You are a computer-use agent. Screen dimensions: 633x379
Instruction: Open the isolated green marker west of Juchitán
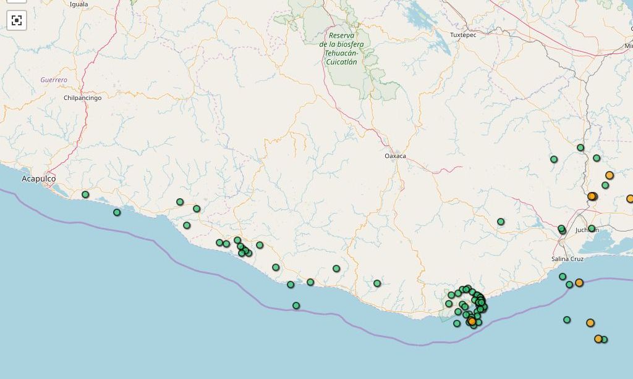click(501, 222)
